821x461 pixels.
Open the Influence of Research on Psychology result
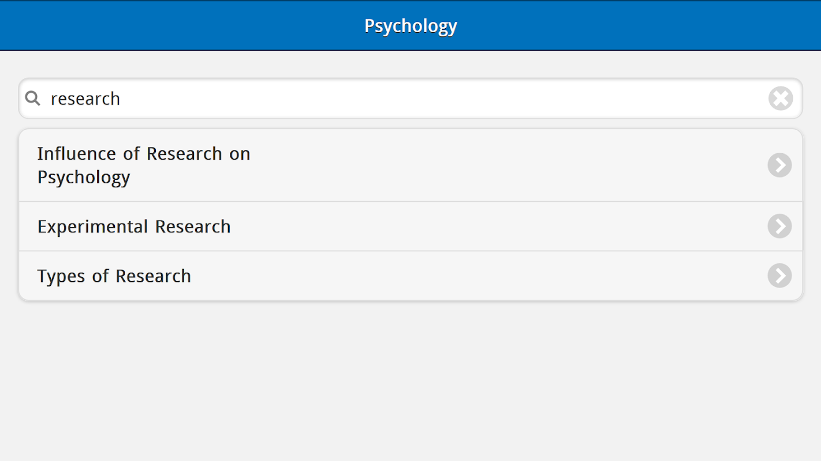tap(144, 165)
